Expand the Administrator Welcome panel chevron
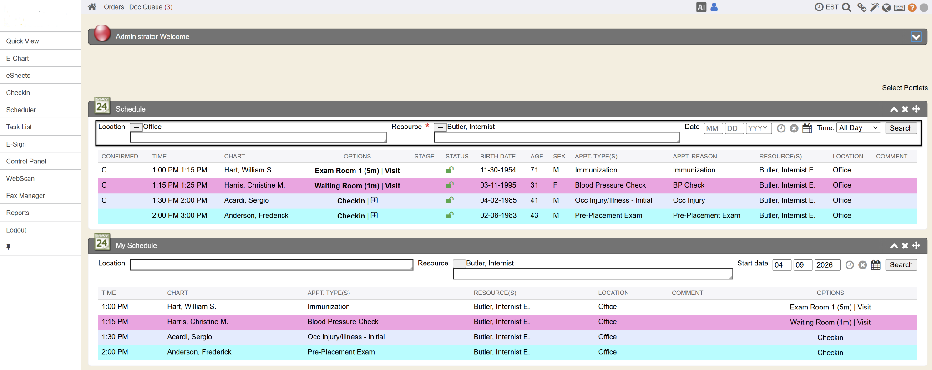 [x=916, y=37]
